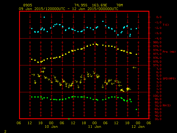Click the "-4.0" temperature tick value
The height and width of the screenshot is (133, 177).
[x=158, y=39]
